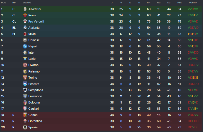
Task: Click the Genoa club badge icon
Action: pyautogui.click(x=25, y=115)
